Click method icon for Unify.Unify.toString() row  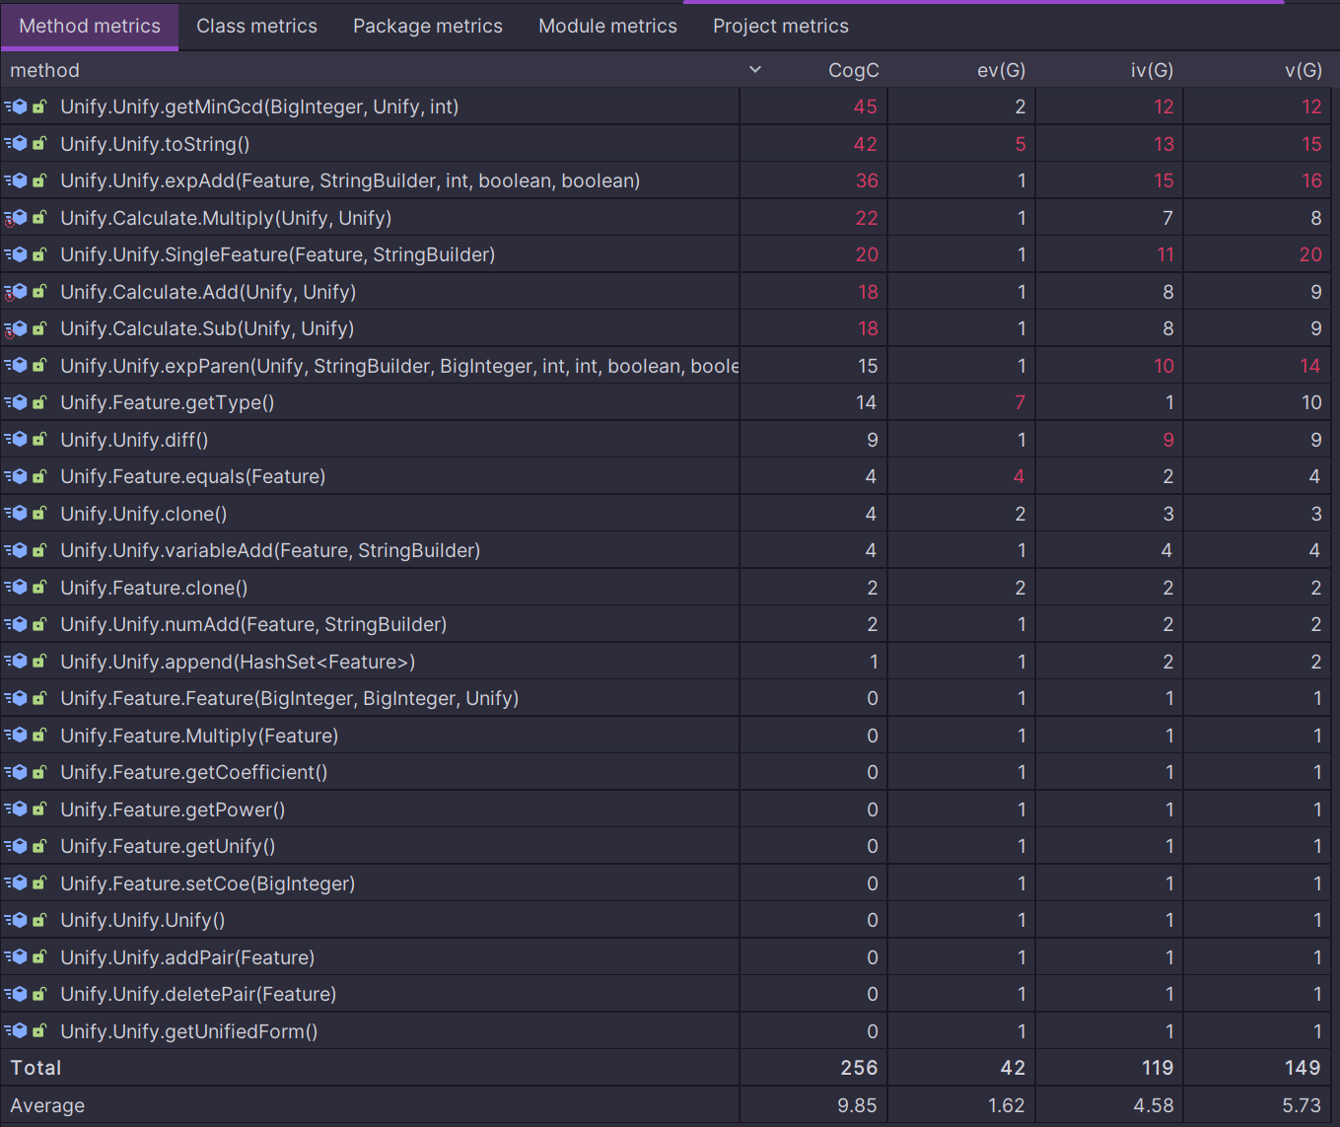tap(16, 144)
